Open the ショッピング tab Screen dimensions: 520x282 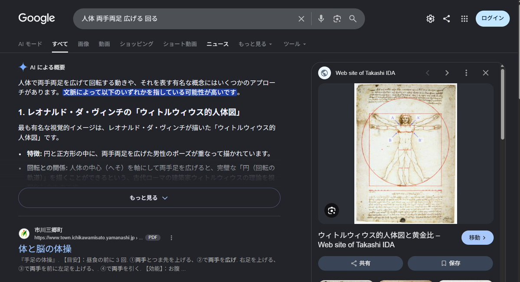(136, 44)
